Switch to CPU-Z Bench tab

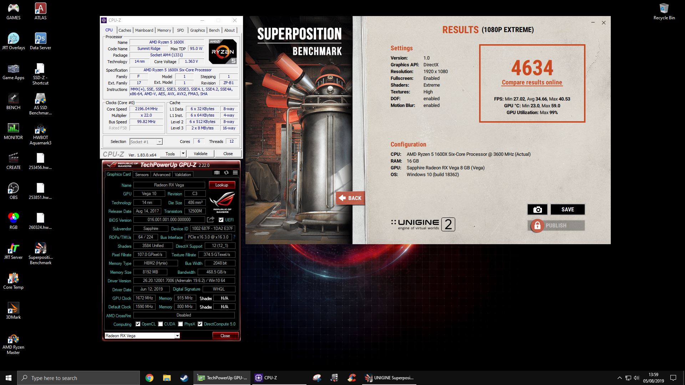[214, 30]
